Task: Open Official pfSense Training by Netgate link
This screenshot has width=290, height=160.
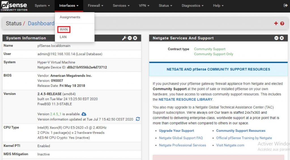Action: [244, 138]
